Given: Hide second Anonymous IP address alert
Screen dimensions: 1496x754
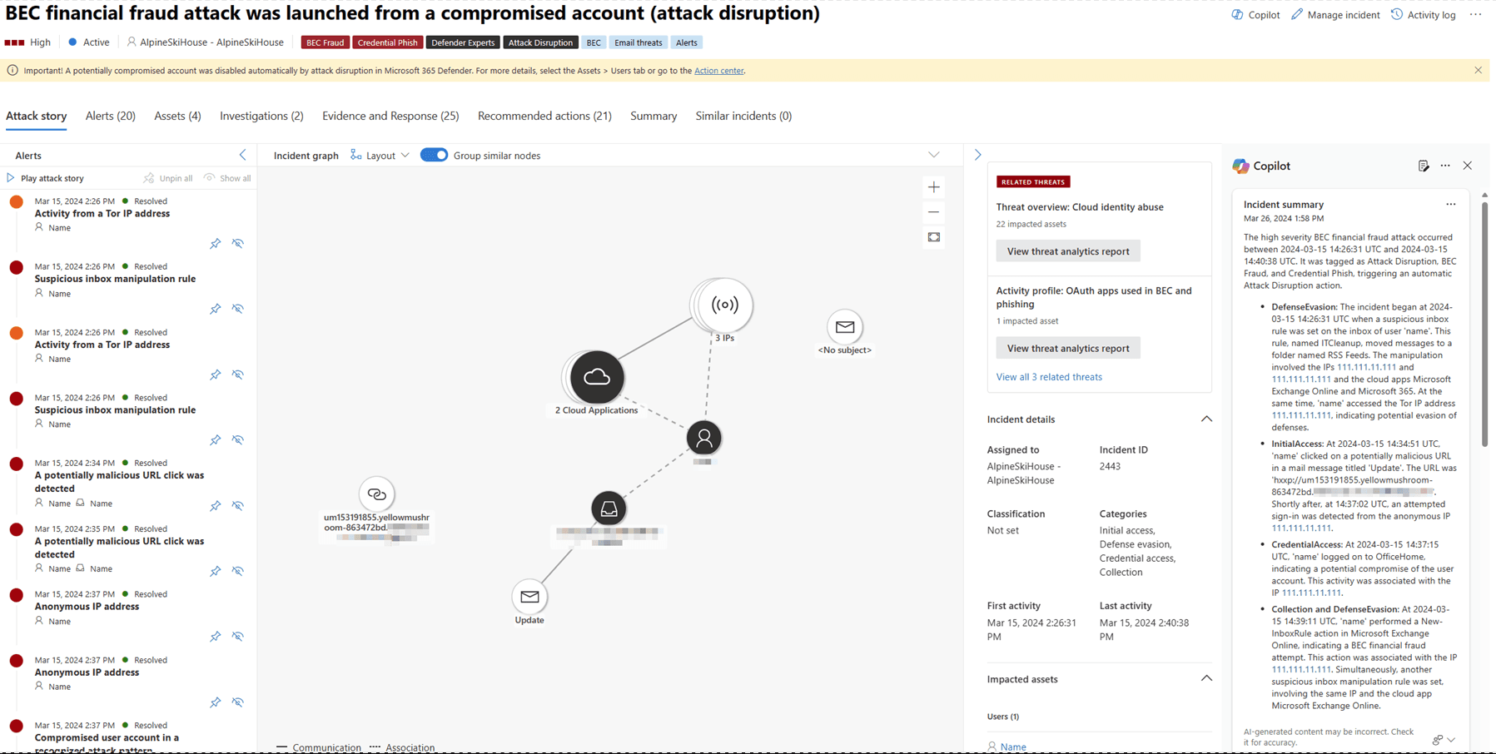Looking at the screenshot, I should (238, 702).
